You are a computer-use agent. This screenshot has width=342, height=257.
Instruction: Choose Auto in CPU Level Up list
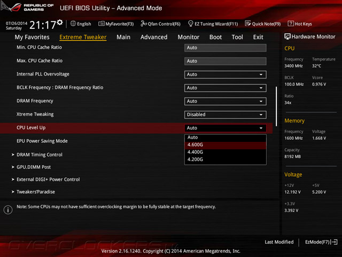tap(226, 138)
